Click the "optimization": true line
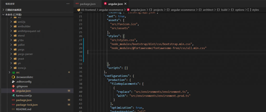Viewport: 266px width, 112px height. pyautogui.click(x=127, y=108)
